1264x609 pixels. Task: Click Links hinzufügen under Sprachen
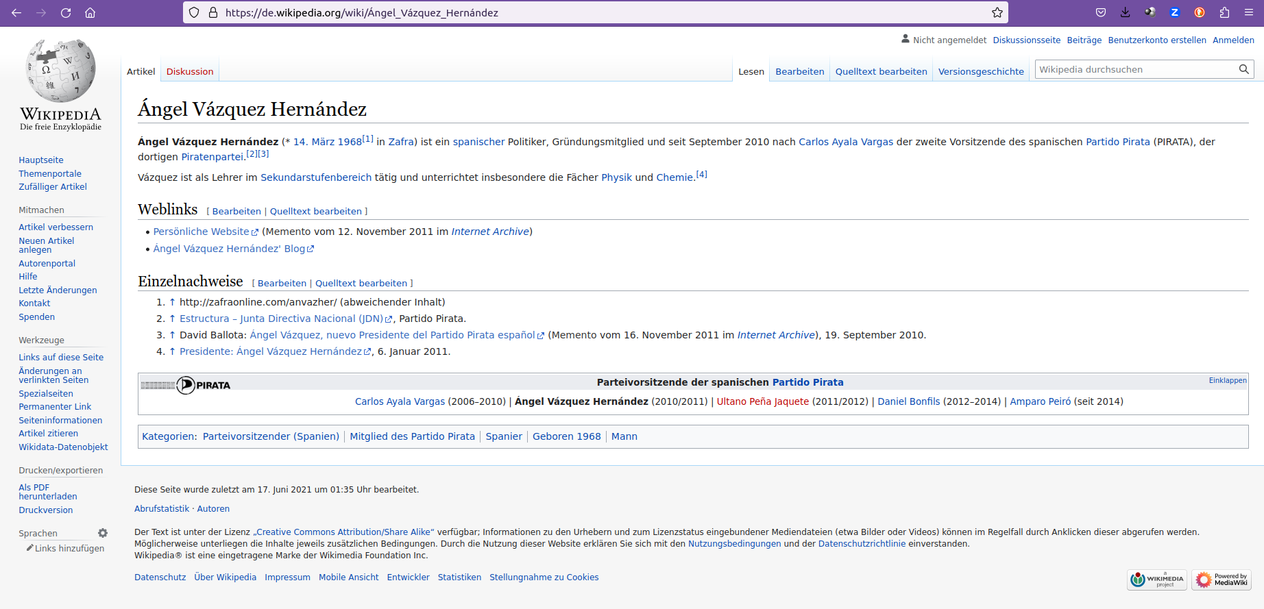pyautogui.click(x=69, y=549)
